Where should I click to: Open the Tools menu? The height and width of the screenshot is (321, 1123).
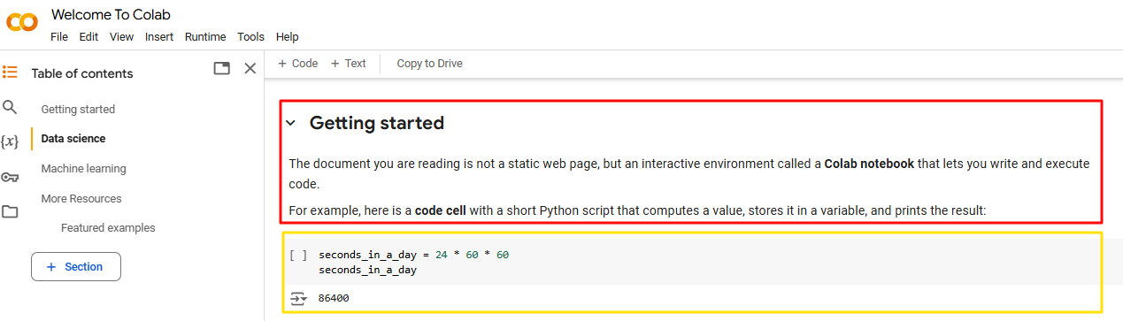pyautogui.click(x=250, y=37)
